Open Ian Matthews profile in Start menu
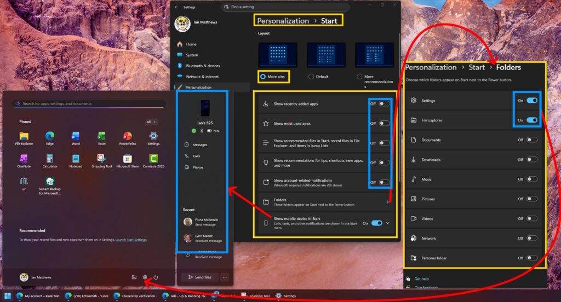The width and height of the screenshot is (561, 302). 36,277
